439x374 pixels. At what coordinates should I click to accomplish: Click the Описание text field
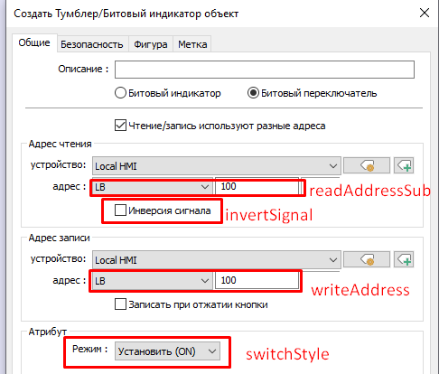[265, 70]
